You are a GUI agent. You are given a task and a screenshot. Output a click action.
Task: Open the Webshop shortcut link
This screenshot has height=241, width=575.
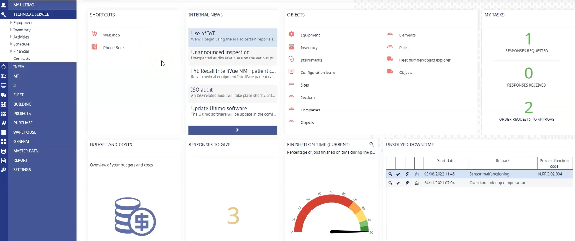112,35
